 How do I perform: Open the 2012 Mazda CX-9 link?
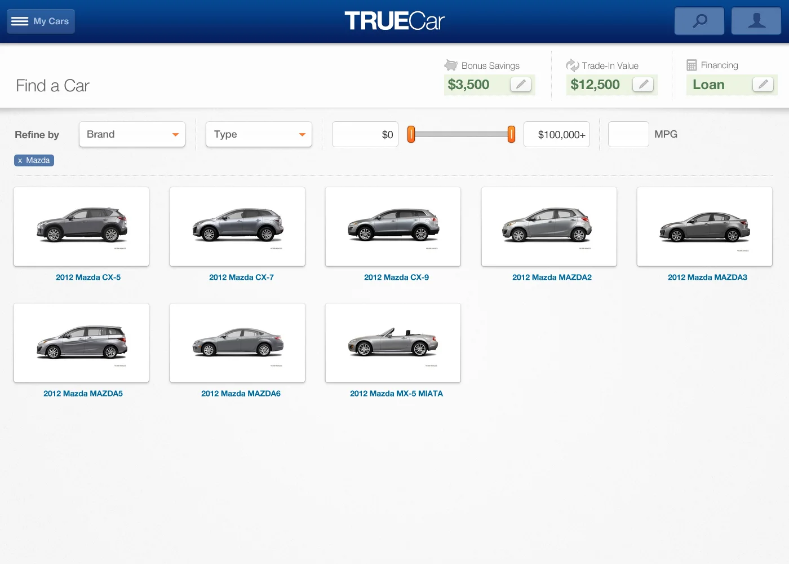pyautogui.click(x=396, y=277)
